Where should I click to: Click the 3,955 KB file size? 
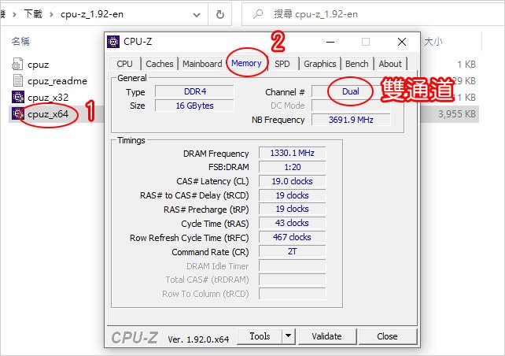(457, 114)
